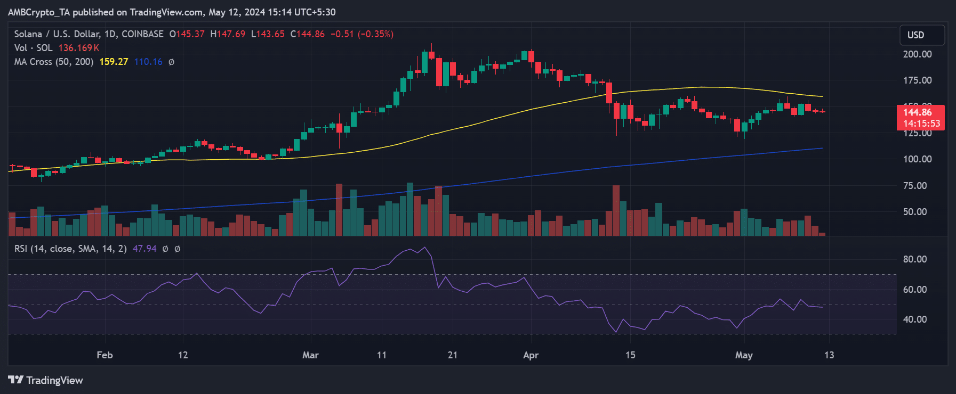Image resolution: width=956 pixels, height=394 pixels.
Task: Click the open price O145.37 in header
Action: point(187,34)
